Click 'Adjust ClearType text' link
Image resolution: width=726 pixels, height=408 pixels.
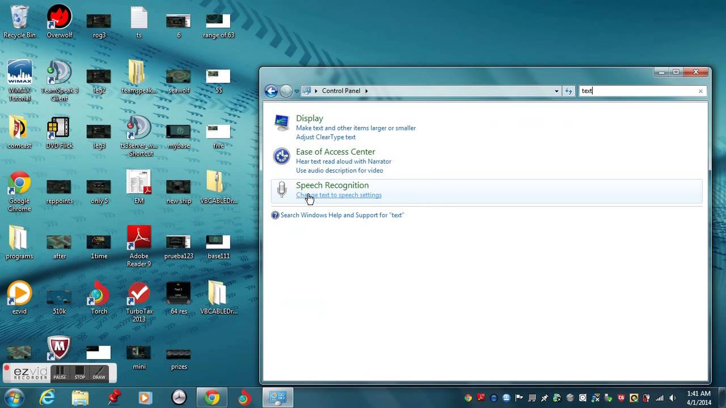pyautogui.click(x=326, y=137)
